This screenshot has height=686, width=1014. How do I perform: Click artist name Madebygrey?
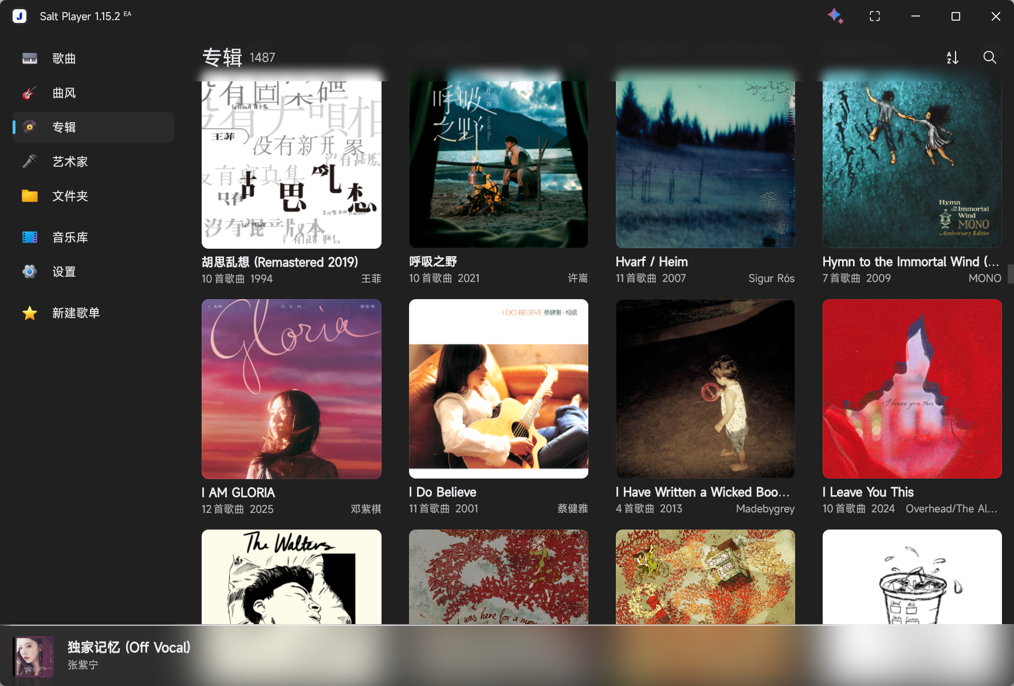(x=765, y=509)
